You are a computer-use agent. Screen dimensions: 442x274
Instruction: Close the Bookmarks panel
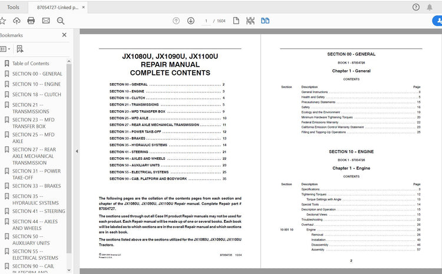(64, 35)
